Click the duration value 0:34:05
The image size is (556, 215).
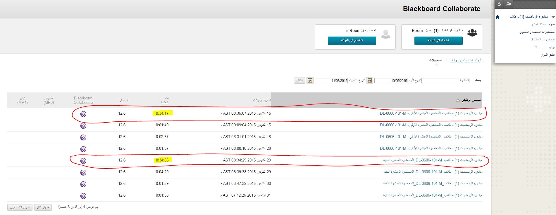point(162,160)
